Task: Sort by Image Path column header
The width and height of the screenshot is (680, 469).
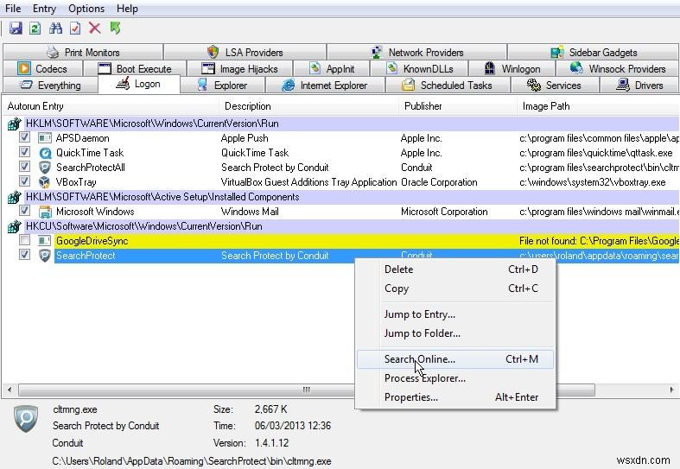Action: tap(598, 106)
